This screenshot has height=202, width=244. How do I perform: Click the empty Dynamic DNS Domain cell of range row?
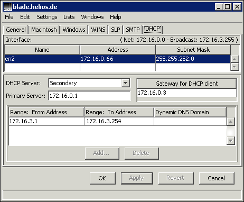pyautogui.click(x=190, y=121)
